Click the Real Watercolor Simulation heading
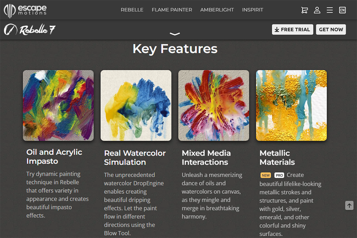The image size is (357, 238). point(135,158)
